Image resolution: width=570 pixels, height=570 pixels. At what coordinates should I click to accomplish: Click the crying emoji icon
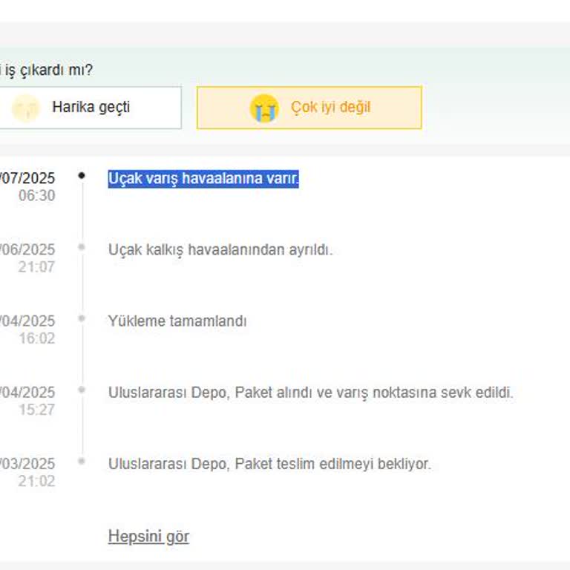point(264,108)
